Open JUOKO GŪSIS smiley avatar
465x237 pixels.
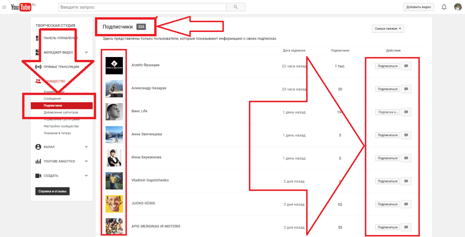(x=114, y=204)
